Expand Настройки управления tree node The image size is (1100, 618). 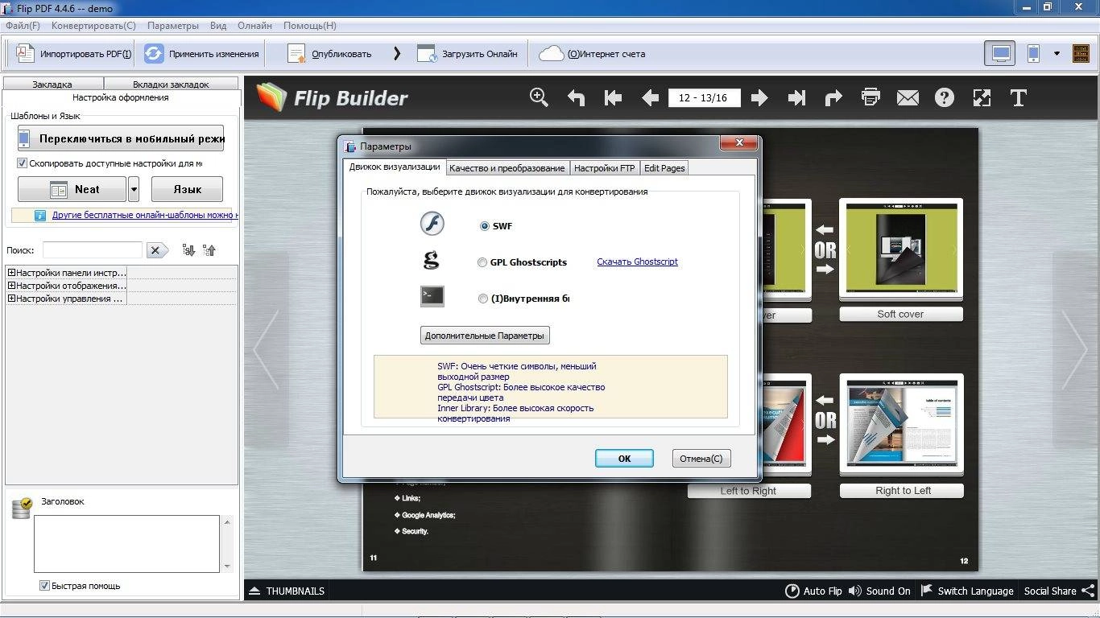[x=12, y=299]
